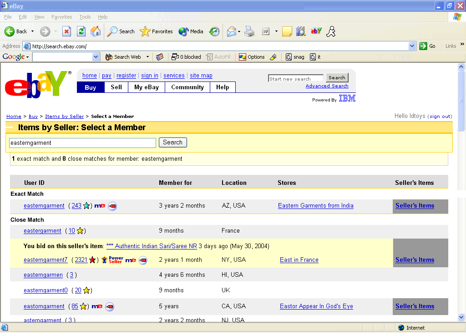
Task: Open the Favorites star in the toolbar
Action: coord(156,31)
